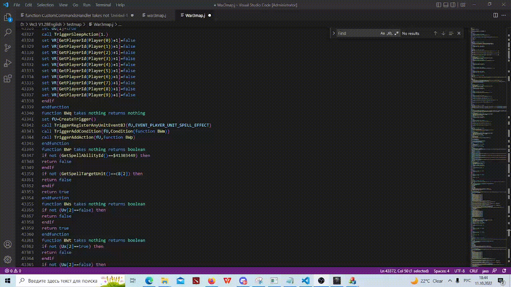Image resolution: width=511 pixels, height=287 pixels.
Task: Select jass language mode in status bar
Action: pos(485,271)
